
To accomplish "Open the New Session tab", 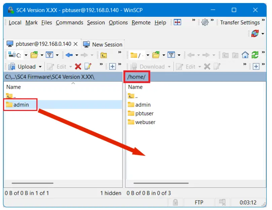I will coord(103,44).
